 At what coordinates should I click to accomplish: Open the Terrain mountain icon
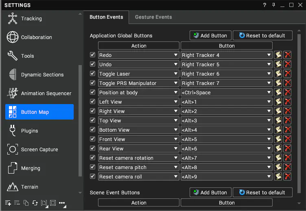click(13, 187)
